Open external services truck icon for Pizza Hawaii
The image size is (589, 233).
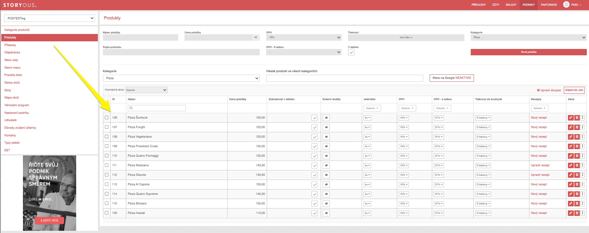point(326,213)
